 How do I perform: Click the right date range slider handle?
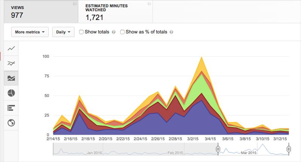click(289, 149)
